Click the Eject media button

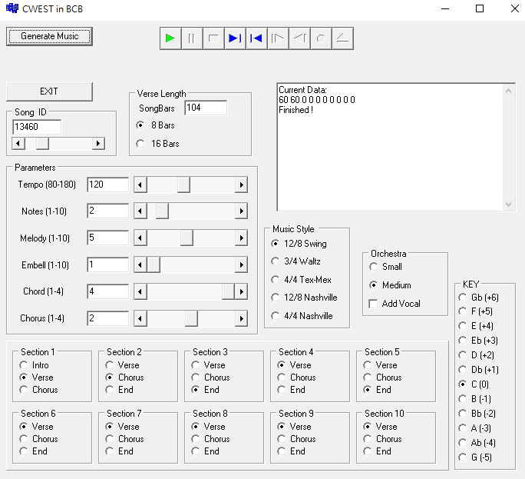[x=342, y=38]
